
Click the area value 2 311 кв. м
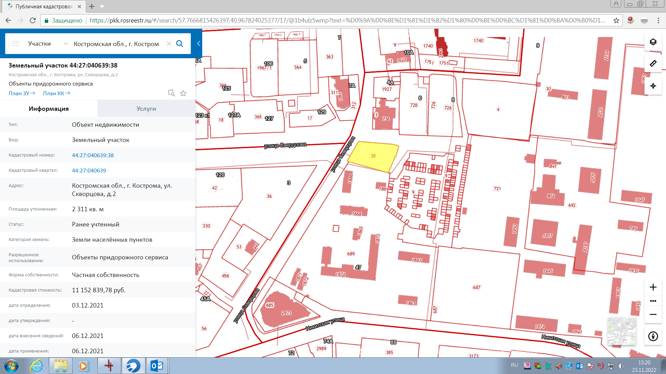[88, 209]
